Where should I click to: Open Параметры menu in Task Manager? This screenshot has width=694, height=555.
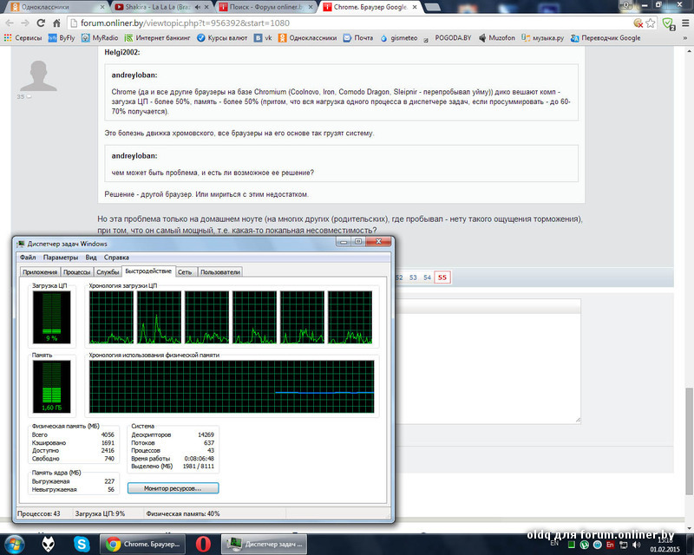click(61, 258)
